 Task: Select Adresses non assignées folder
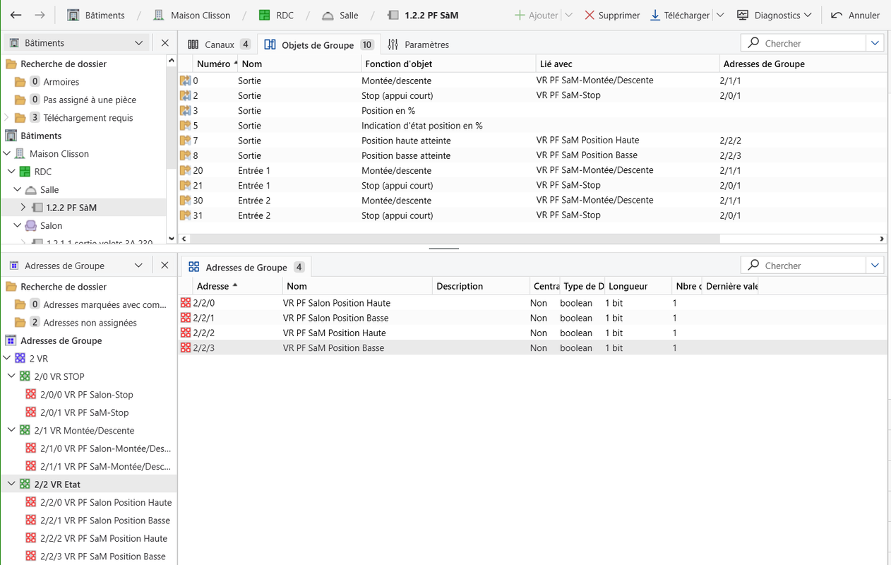[x=90, y=323]
